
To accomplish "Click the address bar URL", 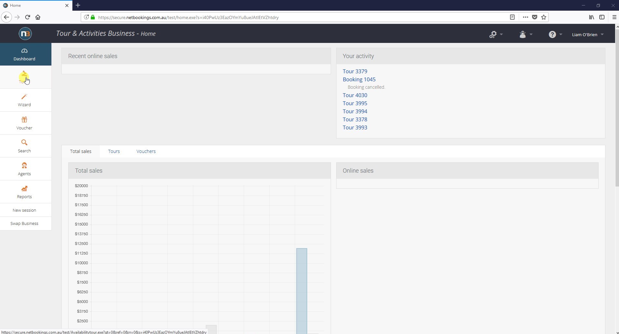I will click(x=188, y=17).
